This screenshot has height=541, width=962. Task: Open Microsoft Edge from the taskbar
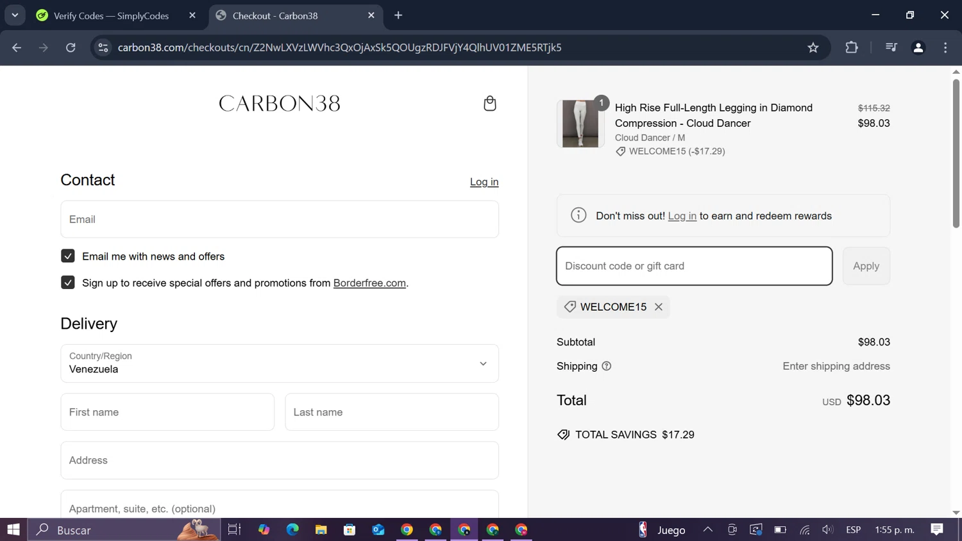pos(292,529)
